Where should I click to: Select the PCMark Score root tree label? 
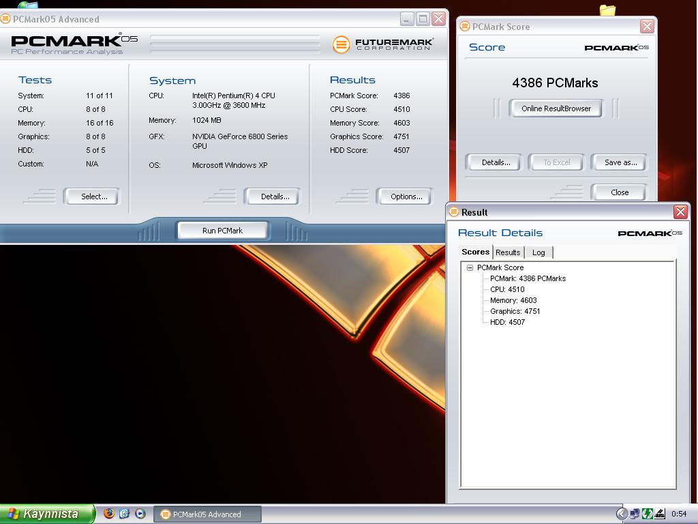(x=500, y=267)
